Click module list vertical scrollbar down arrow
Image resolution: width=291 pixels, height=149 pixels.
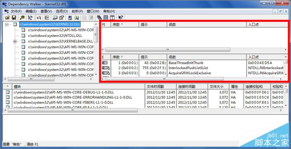pyautogui.click(x=286, y=106)
